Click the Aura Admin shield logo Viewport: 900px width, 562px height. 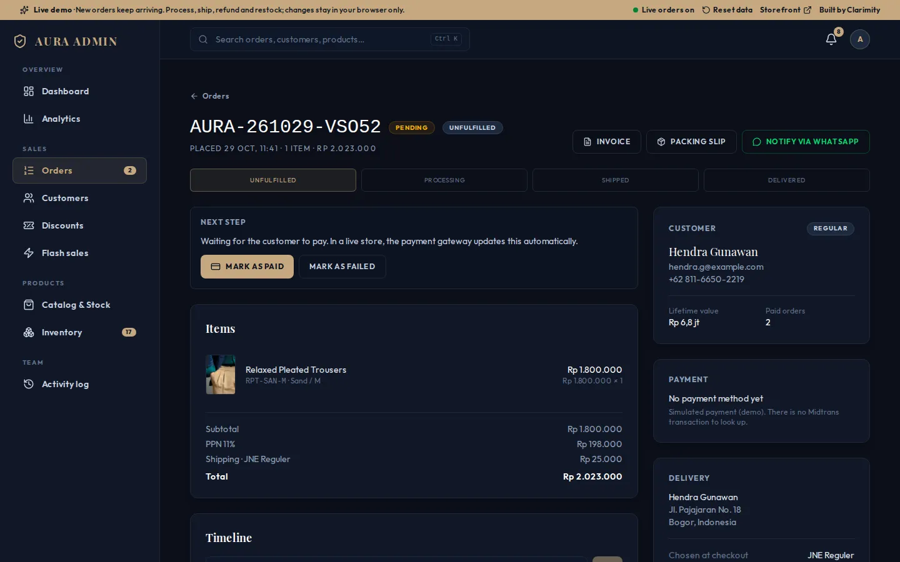pos(20,41)
